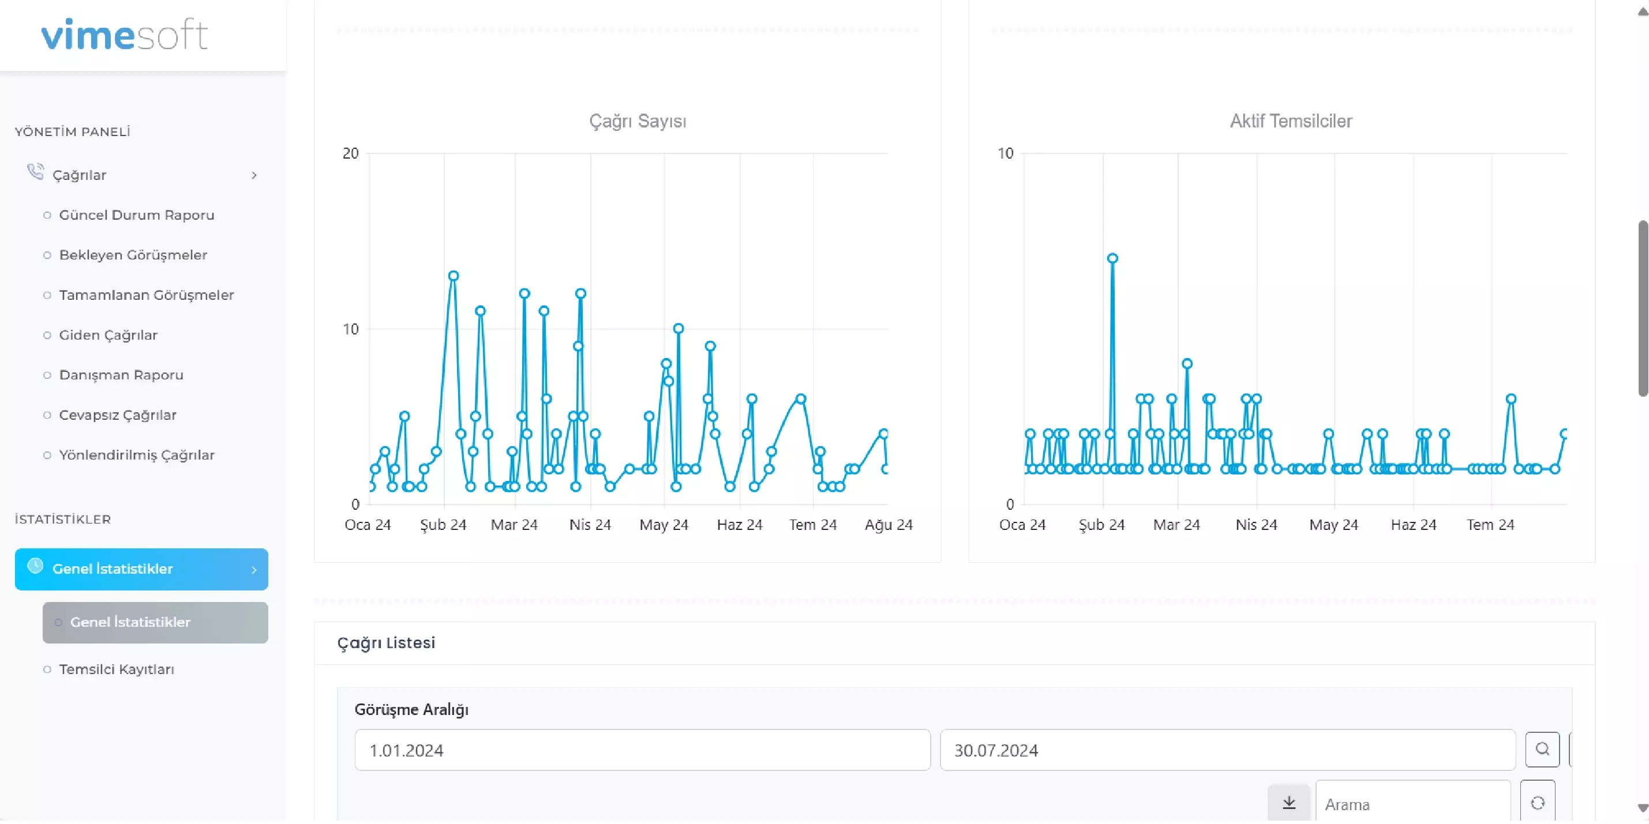Click the YÖNETİM PANELİ section header

click(73, 133)
